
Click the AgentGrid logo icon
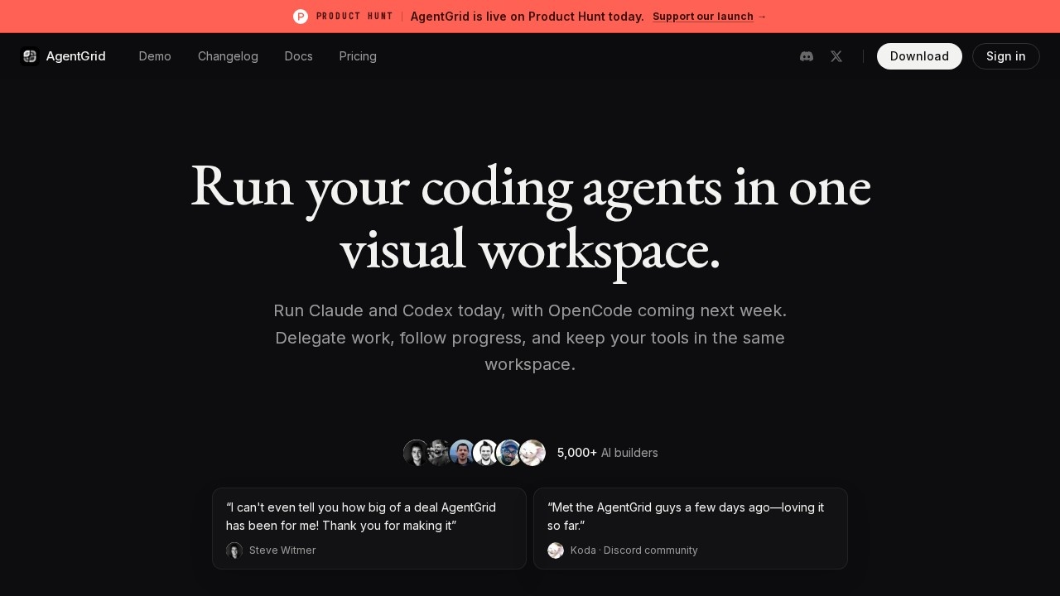pos(30,56)
